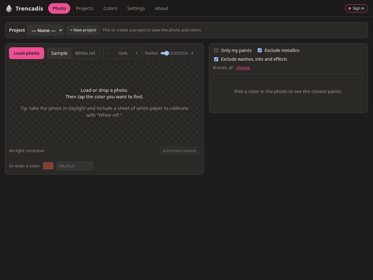Click the photo drop area
Viewport: 373px width, 280px height.
104,103
